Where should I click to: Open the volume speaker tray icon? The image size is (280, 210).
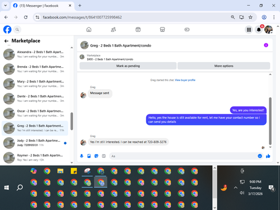click(x=242, y=193)
